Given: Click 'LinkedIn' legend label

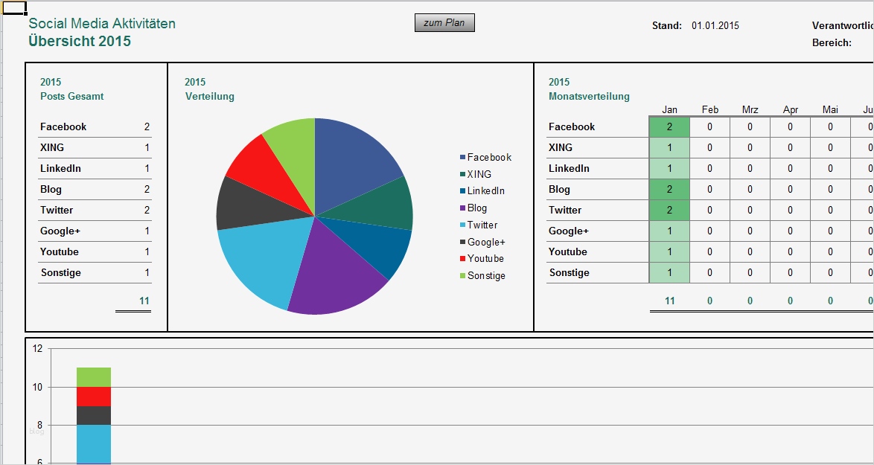Looking at the screenshot, I should (485, 191).
